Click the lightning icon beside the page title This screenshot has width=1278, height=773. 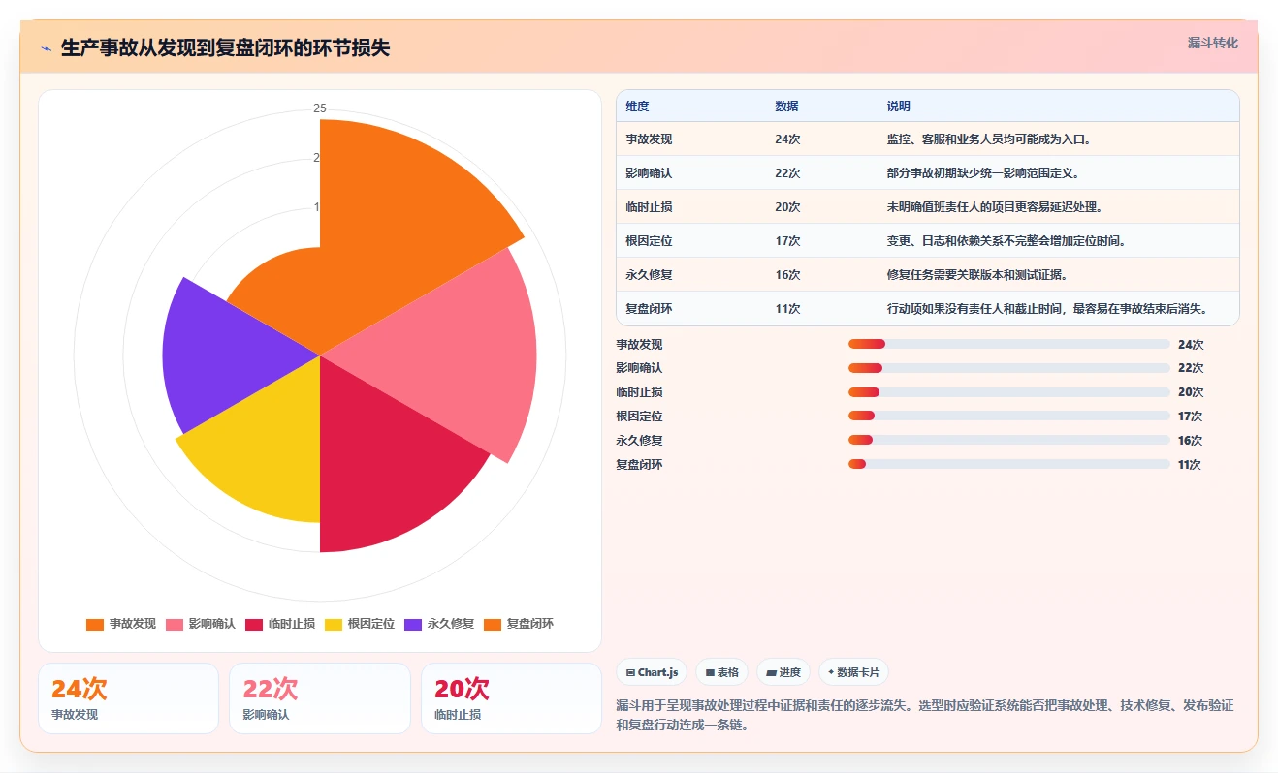(x=46, y=48)
